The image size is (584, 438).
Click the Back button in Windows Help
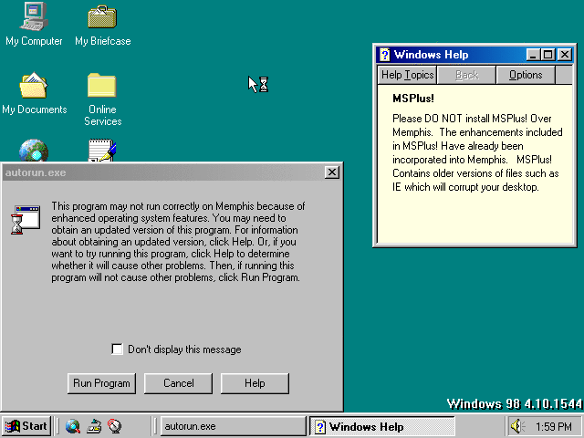click(466, 75)
